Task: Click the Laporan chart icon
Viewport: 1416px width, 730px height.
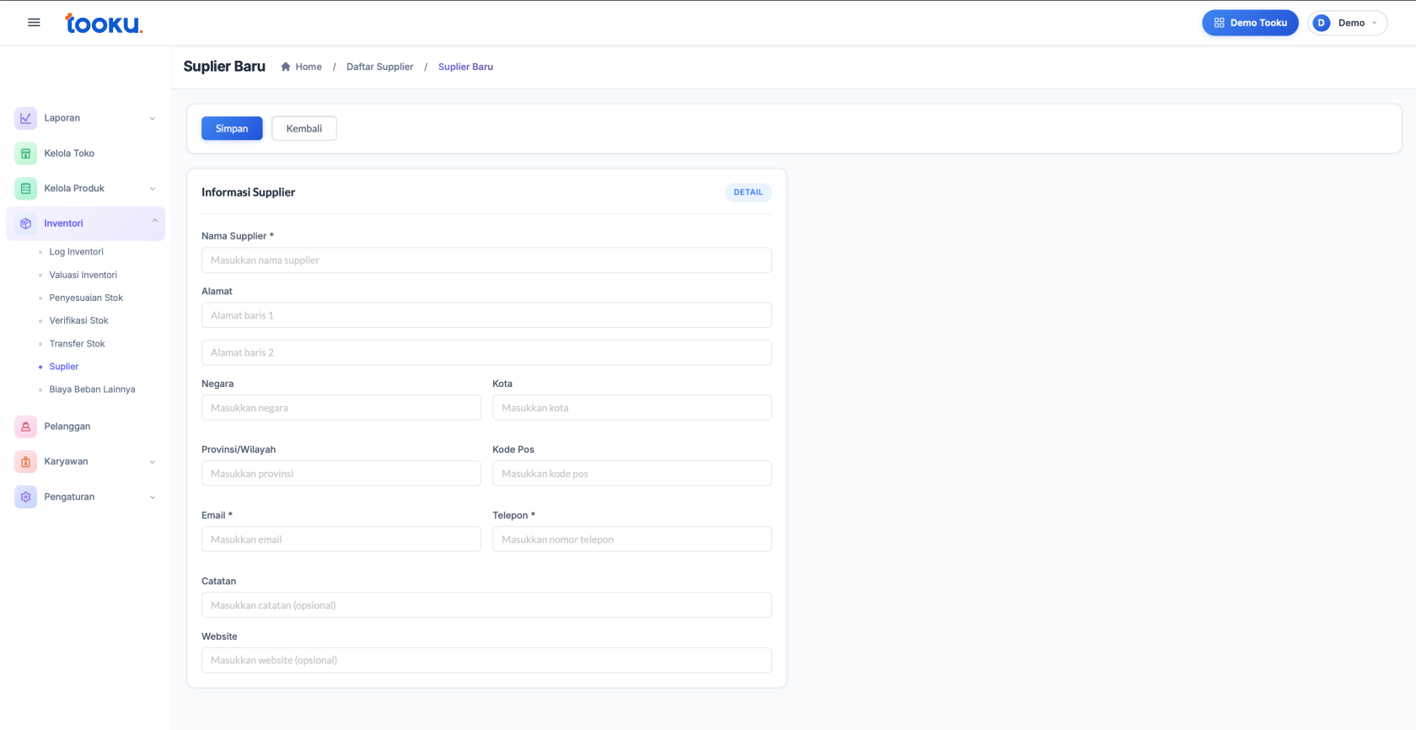Action: (x=25, y=118)
